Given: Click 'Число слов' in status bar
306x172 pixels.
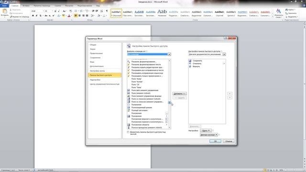Looking at the screenshot, I should [24, 170].
